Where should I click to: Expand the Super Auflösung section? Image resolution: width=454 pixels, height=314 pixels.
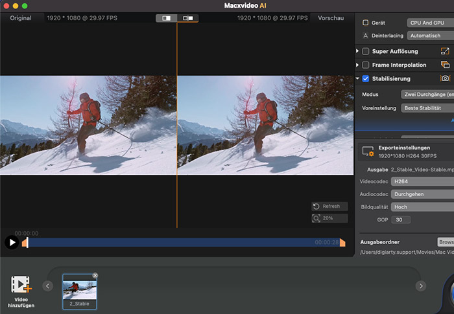[357, 51]
